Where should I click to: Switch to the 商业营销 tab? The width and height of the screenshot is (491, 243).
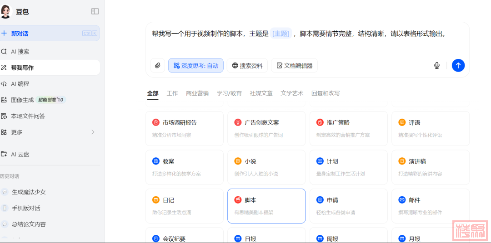197,93
